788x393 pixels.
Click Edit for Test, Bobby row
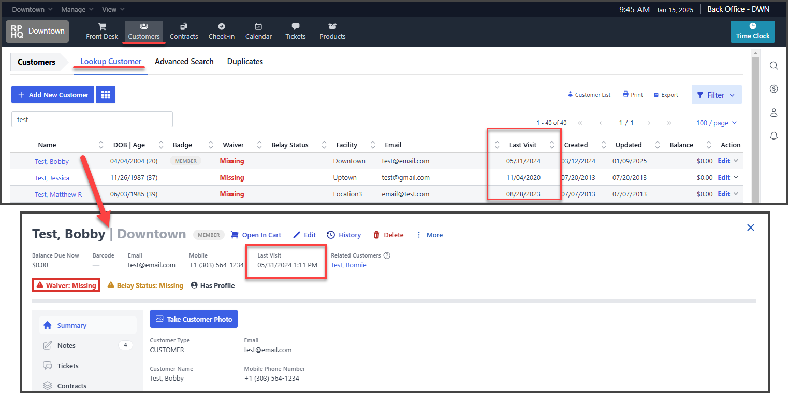click(724, 161)
